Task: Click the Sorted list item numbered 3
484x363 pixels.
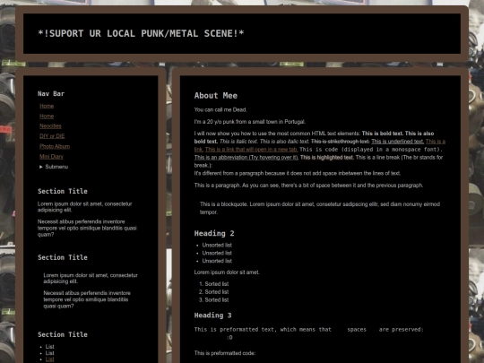Action: pyautogui.click(x=217, y=299)
